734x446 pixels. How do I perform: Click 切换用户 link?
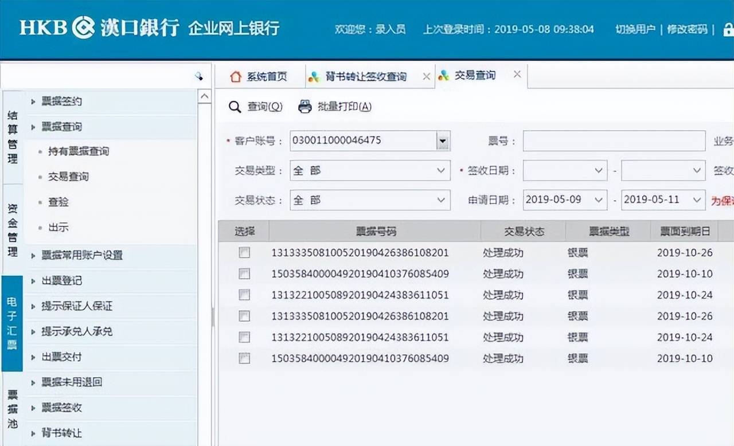coord(635,29)
